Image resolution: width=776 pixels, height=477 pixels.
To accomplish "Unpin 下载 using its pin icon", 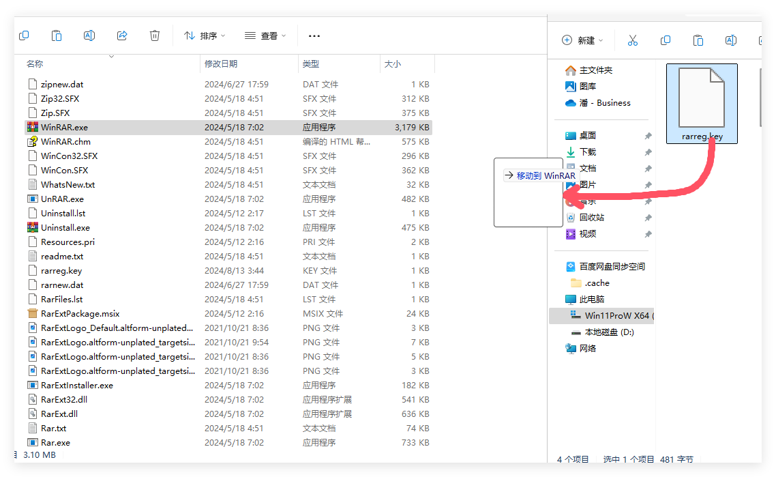I will click(x=648, y=152).
